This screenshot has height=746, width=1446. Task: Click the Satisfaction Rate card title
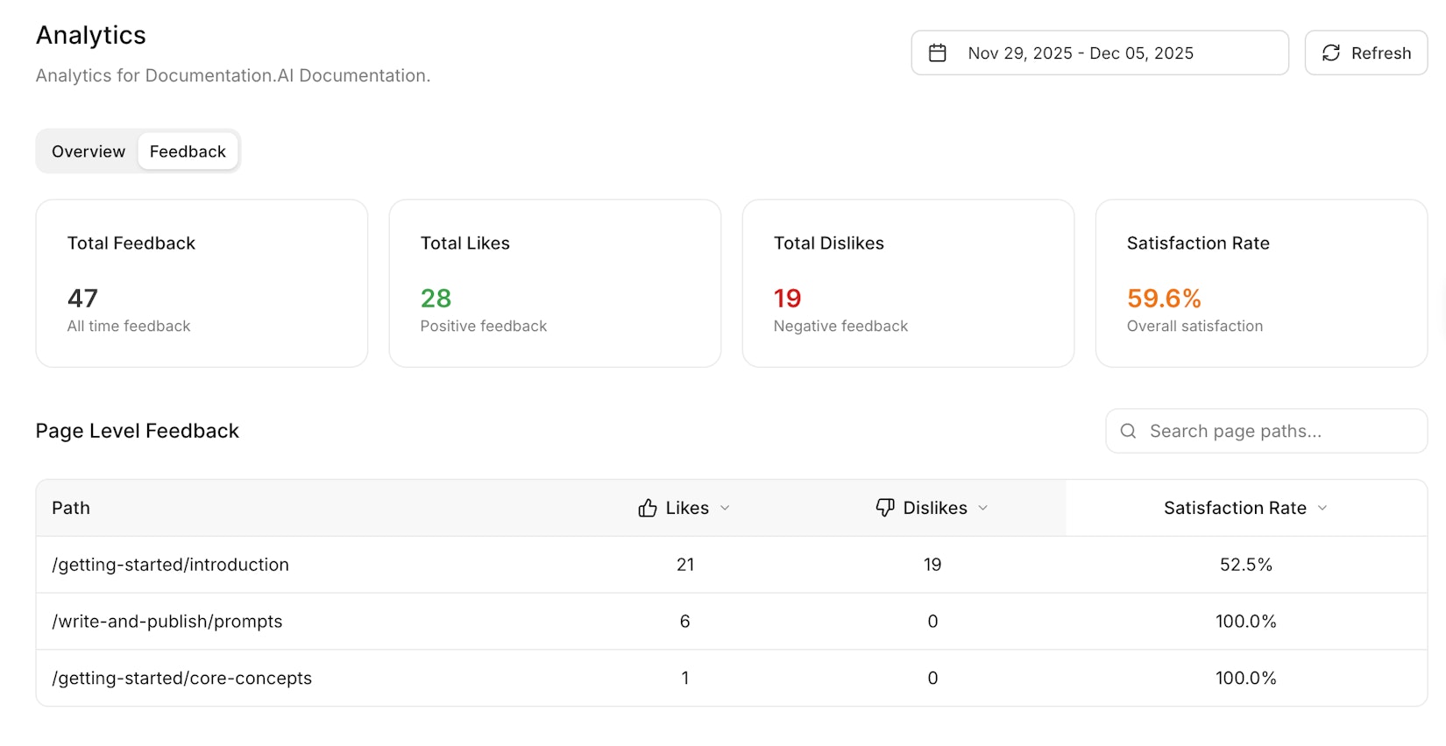1198,243
